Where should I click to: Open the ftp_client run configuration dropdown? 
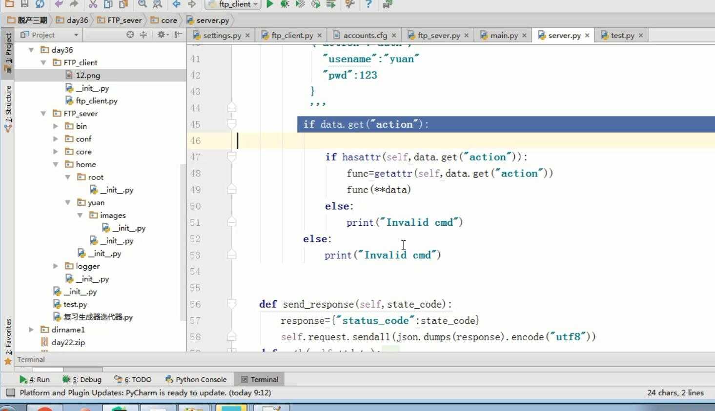pos(232,4)
